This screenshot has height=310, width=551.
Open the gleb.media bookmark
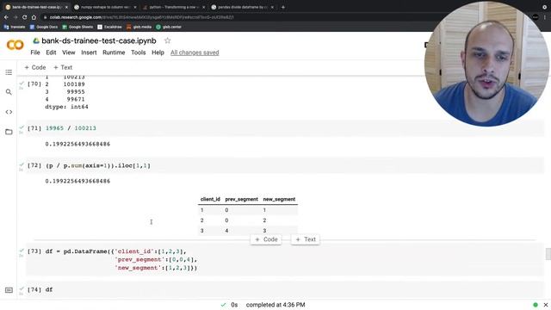click(139, 27)
